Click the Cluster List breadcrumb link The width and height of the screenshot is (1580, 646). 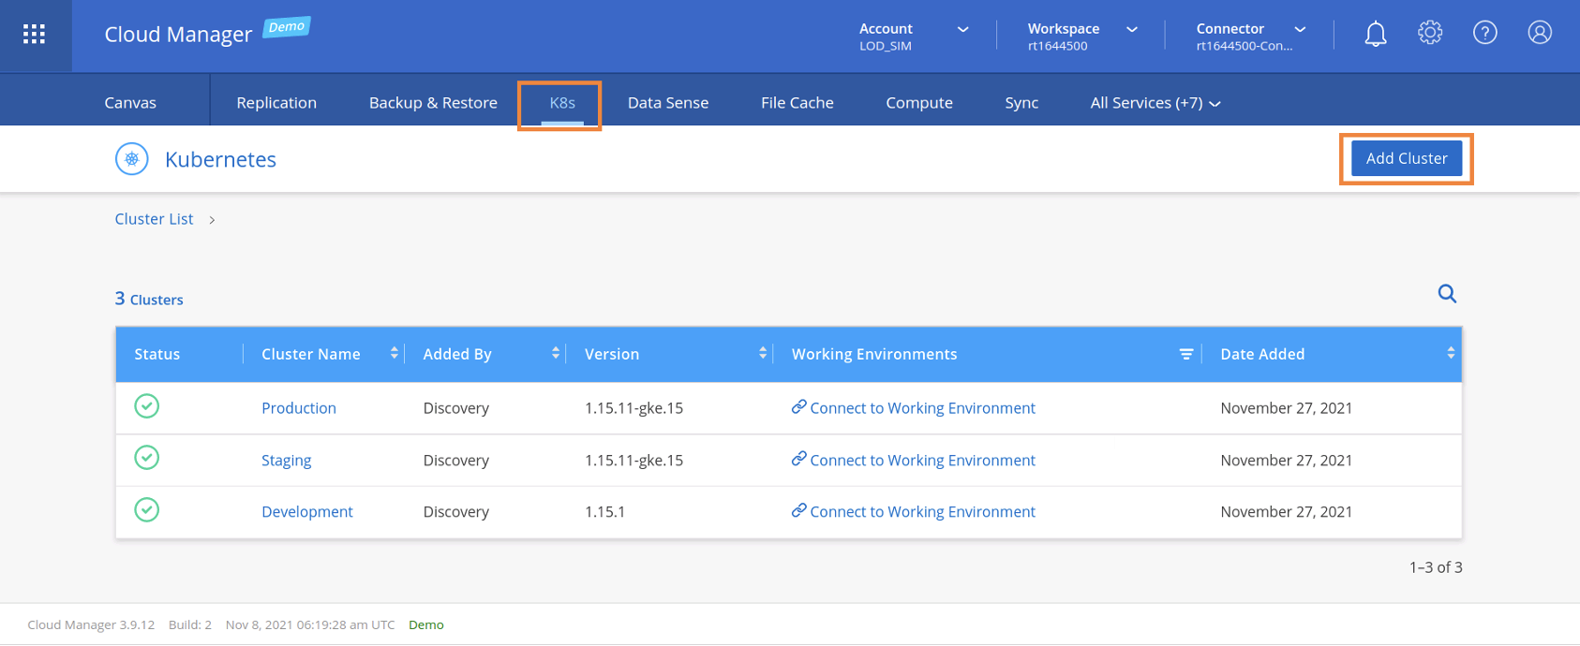(x=154, y=219)
